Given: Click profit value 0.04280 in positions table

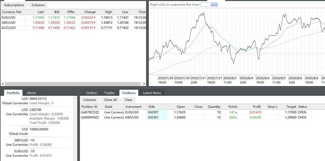Looking at the screenshot, I should [255, 117].
